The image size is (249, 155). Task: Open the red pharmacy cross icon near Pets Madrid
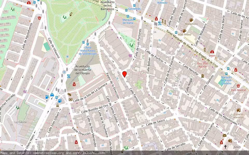coord(236,70)
